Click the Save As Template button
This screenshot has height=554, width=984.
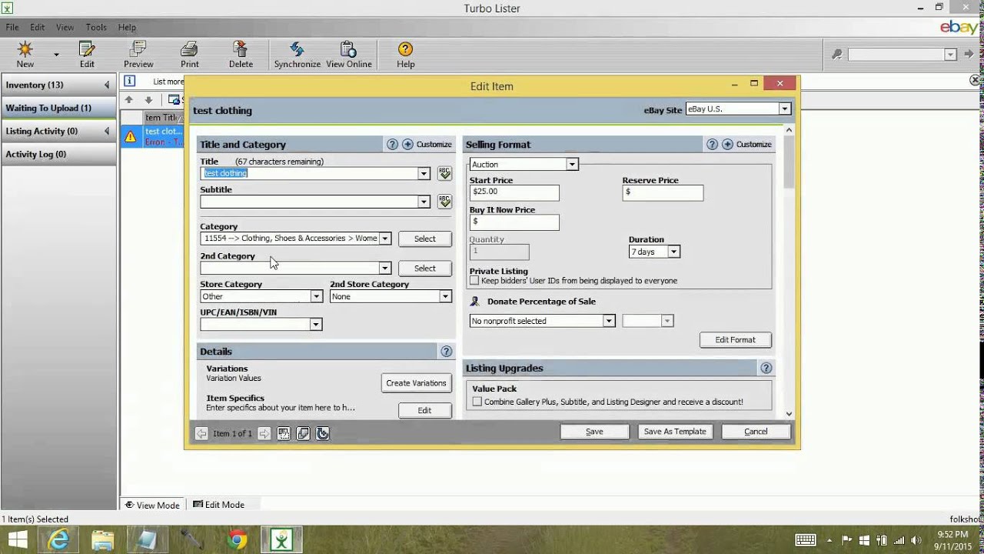(675, 432)
